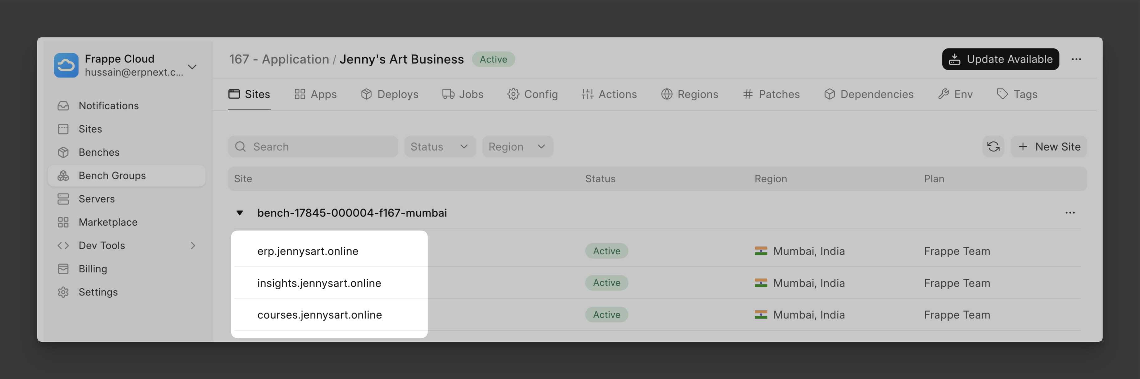Open Marketplace in the sidebar

[x=126, y=222]
